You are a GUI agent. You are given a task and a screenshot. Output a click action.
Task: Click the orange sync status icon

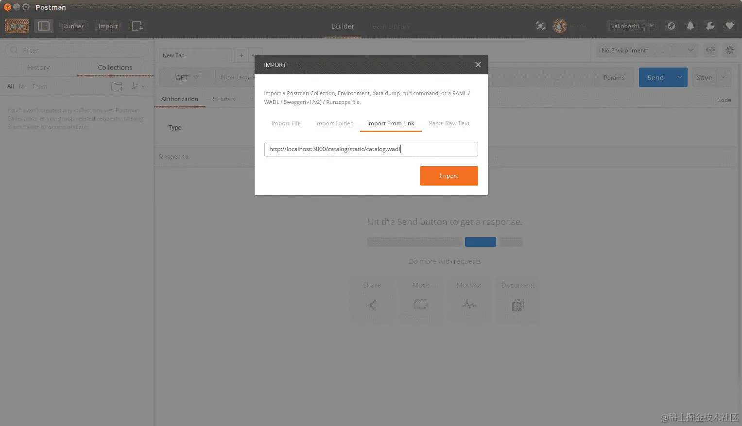(560, 26)
